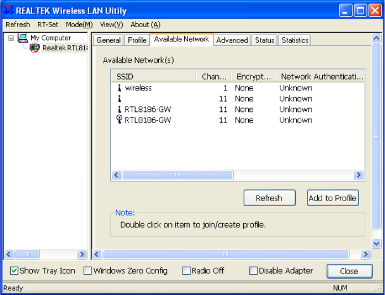Click tree pane scrollbar right arrow
Image resolution: width=385 pixels, height=295 pixels.
(82, 254)
